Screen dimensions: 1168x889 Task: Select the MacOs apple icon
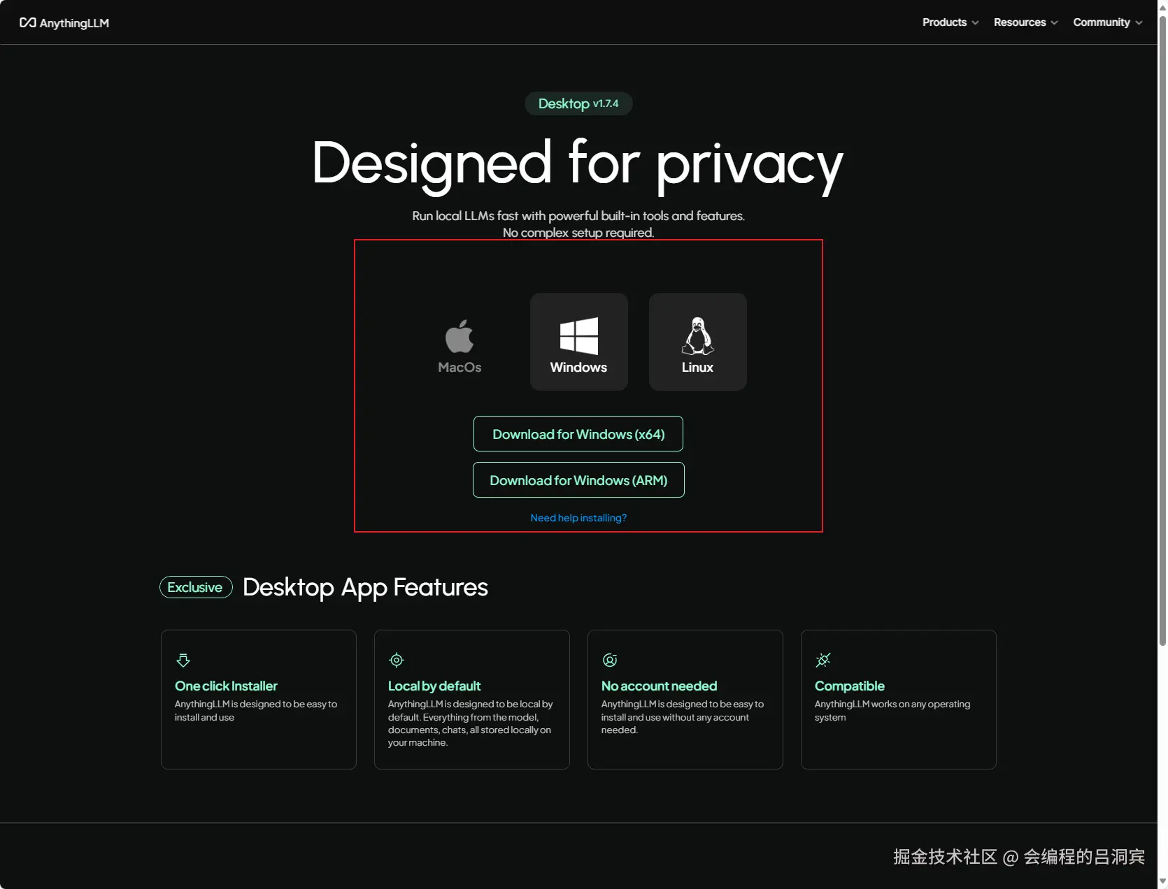tap(460, 336)
